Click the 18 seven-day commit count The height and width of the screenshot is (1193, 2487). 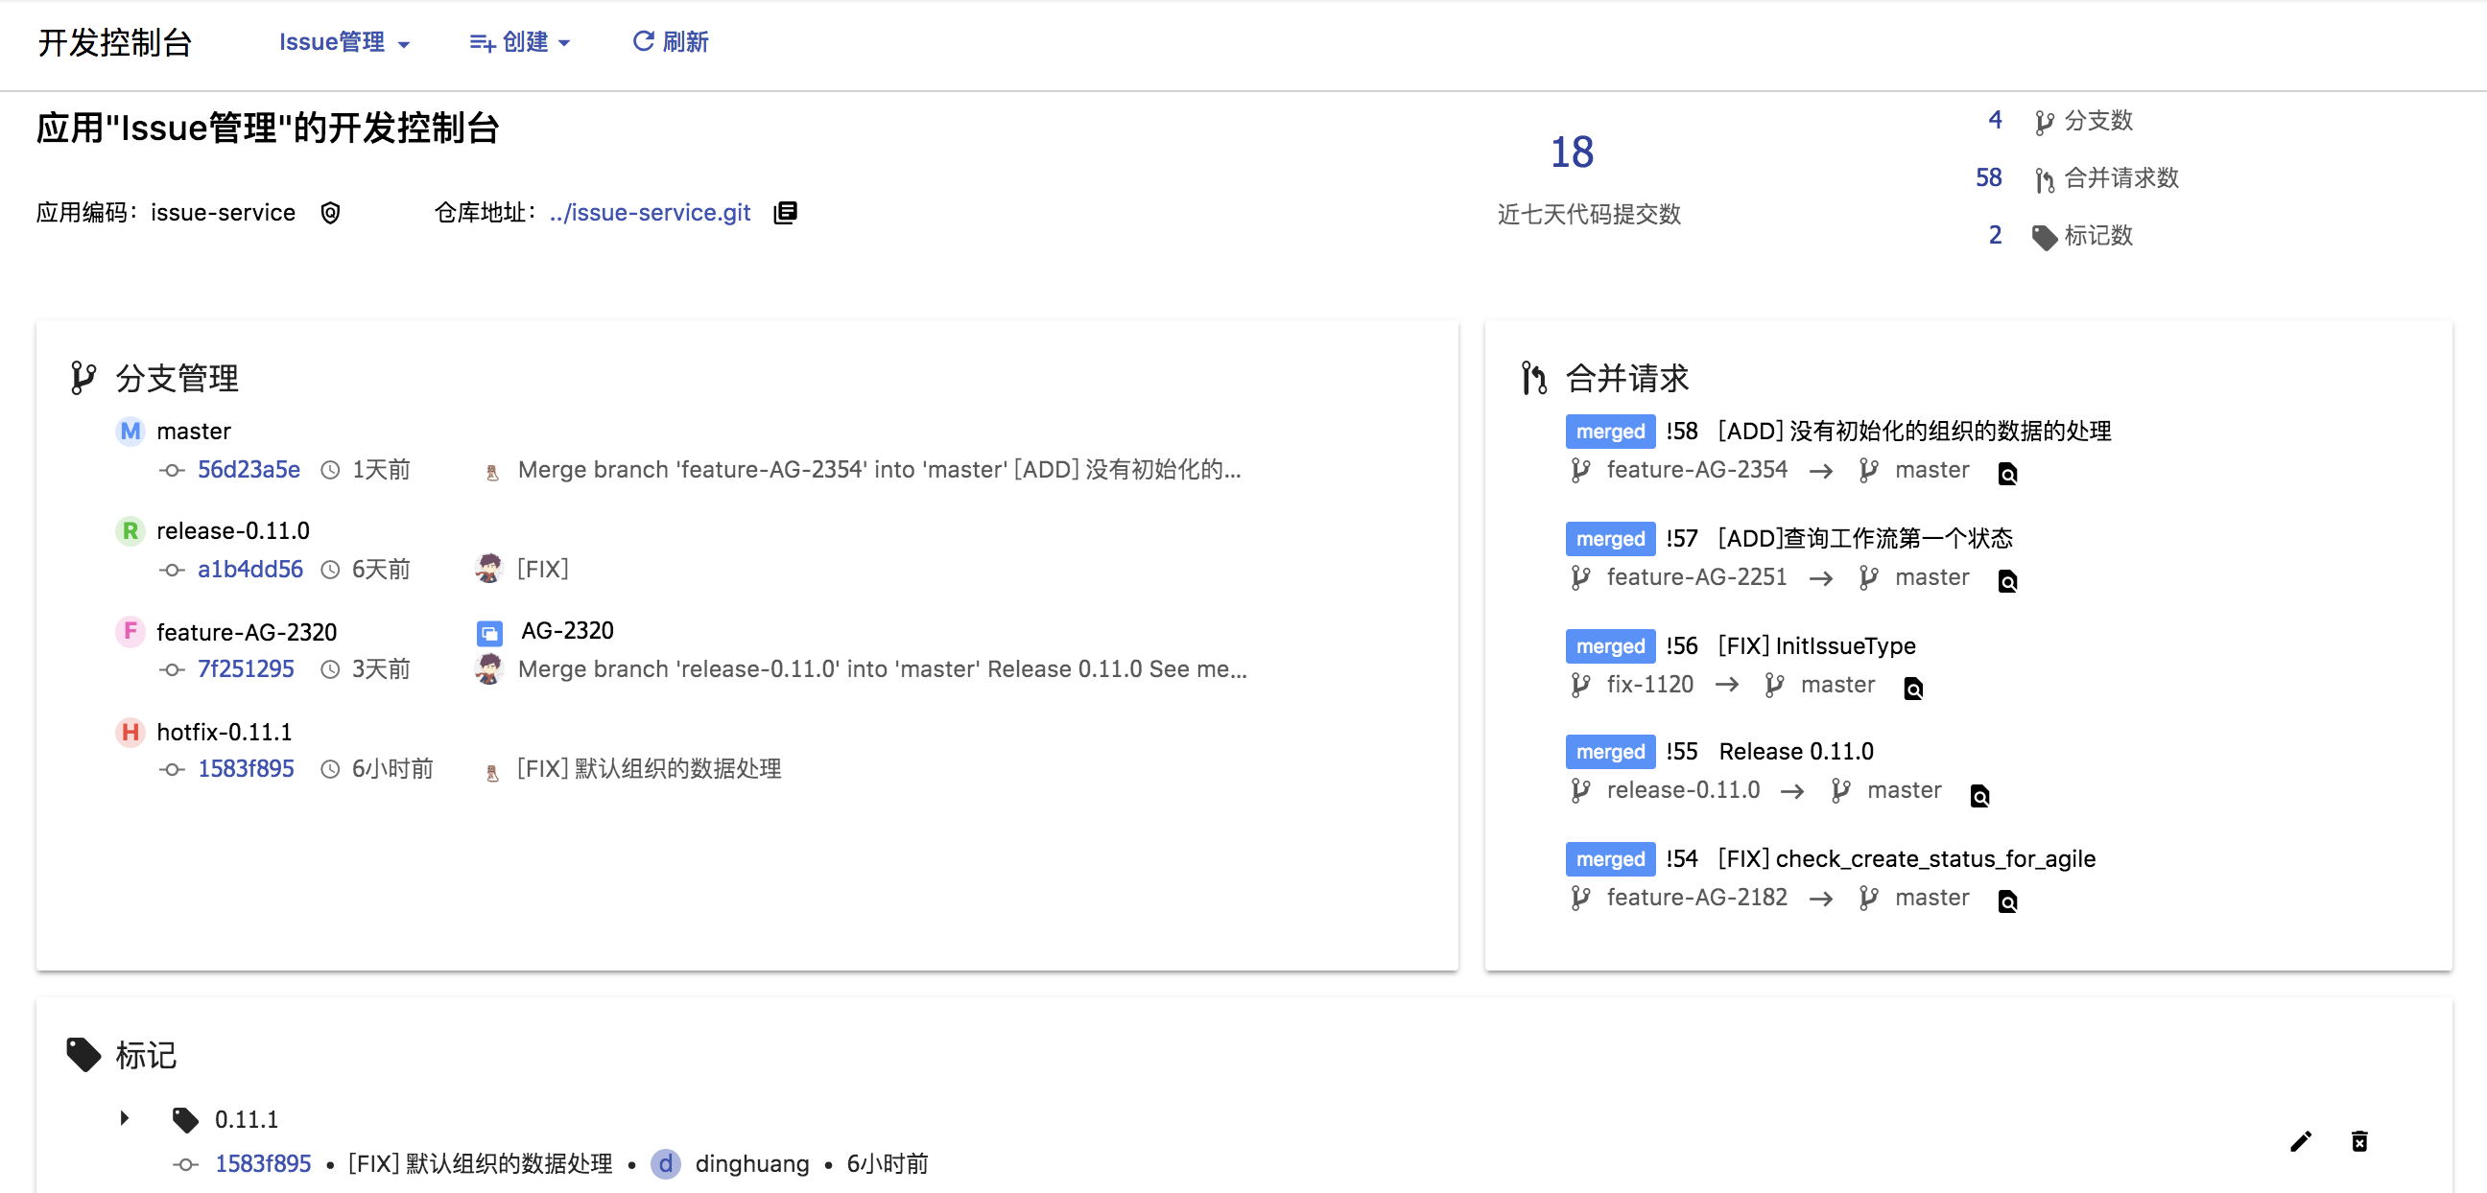pyautogui.click(x=1572, y=152)
